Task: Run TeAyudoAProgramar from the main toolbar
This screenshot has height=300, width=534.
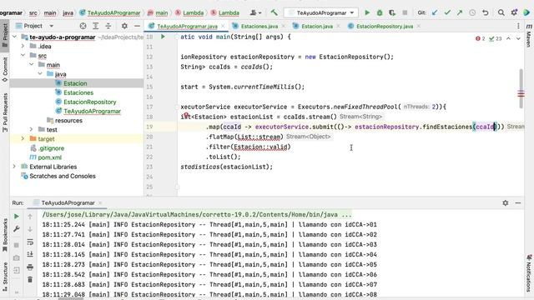Action: (367, 13)
